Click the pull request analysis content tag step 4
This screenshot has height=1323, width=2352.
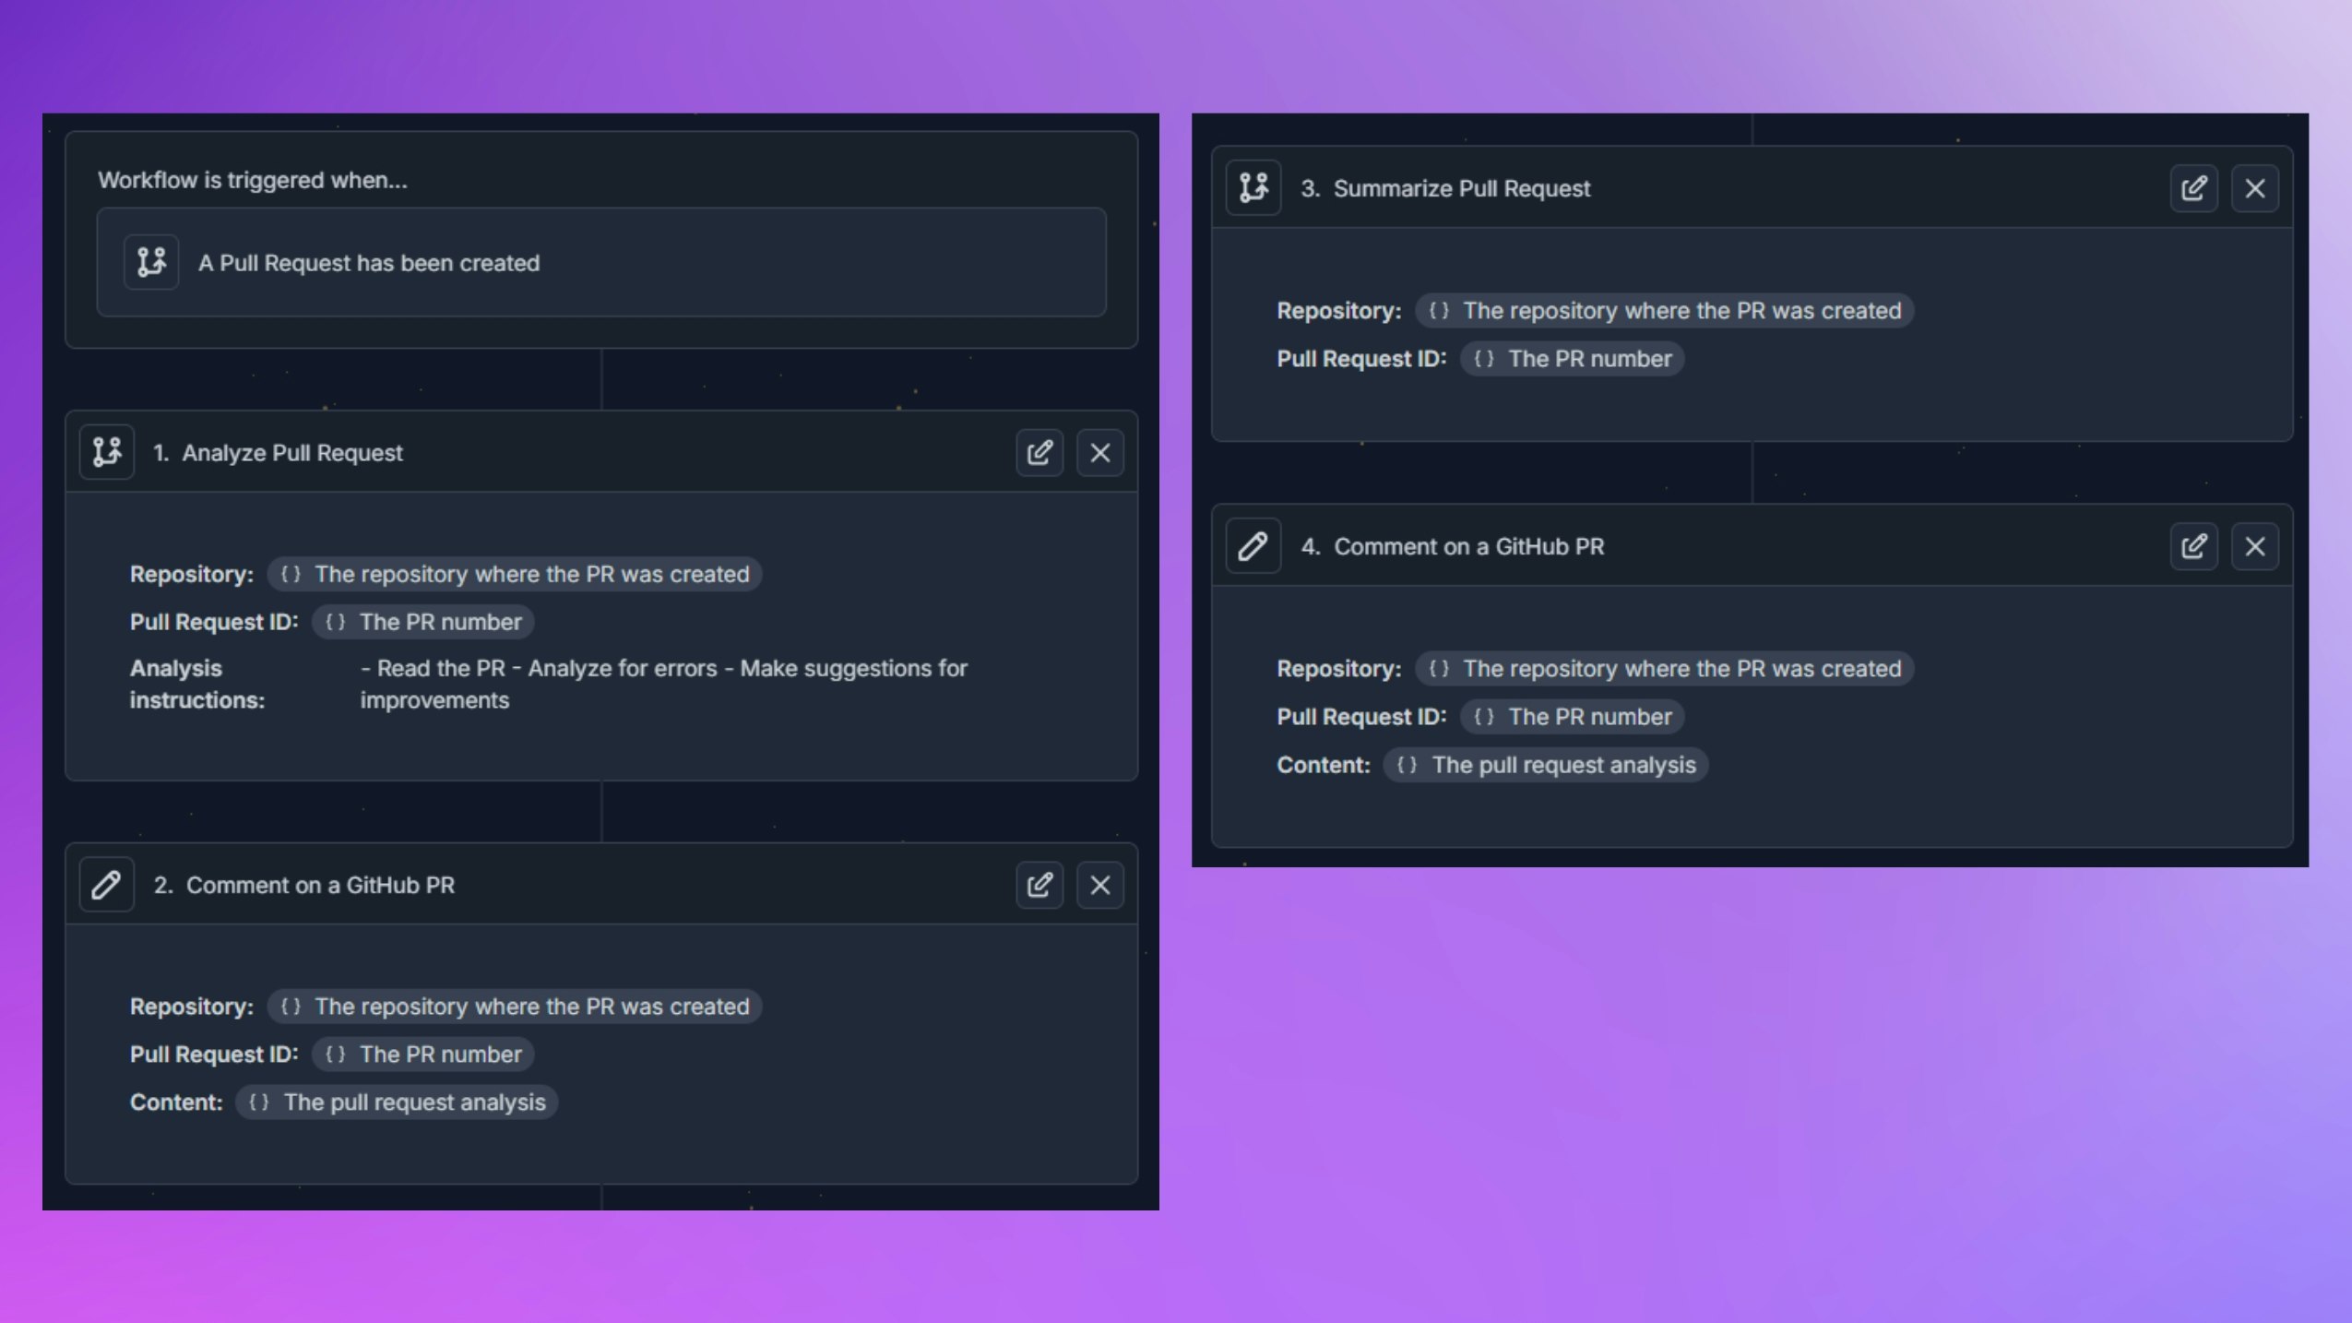coord(1546,764)
